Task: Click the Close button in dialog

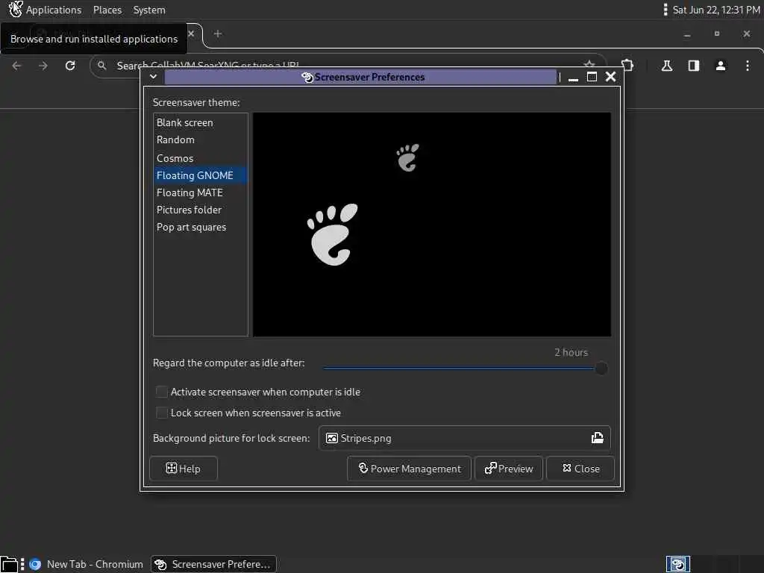Action: 580,469
